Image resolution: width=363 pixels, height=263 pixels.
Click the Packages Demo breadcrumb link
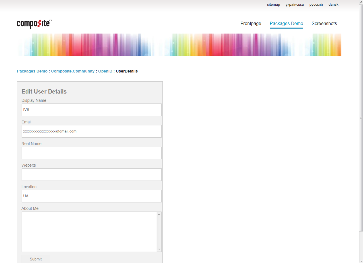coord(32,71)
